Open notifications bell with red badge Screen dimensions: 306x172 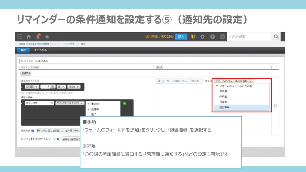point(38,36)
